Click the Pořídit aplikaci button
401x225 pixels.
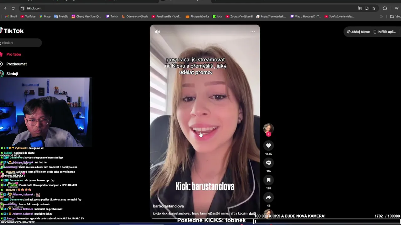click(384, 32)
